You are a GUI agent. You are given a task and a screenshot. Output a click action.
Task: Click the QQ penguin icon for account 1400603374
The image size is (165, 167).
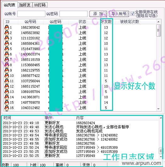click(x=7, y=54)
